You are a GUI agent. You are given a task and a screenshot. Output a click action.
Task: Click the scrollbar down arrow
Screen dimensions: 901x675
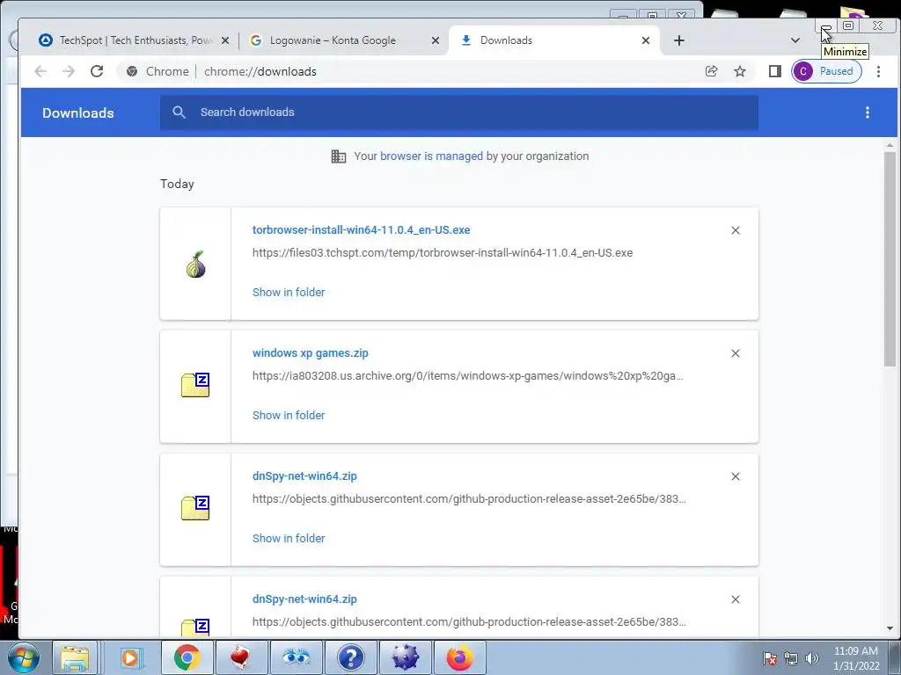(890, 628)
